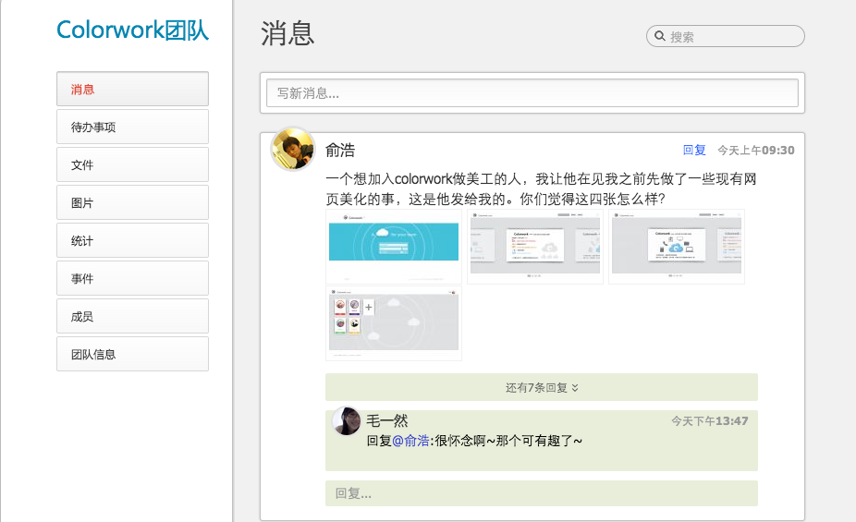
Task: Click the reply text 很怀念啊~那个可有趣了~
Action: 508,441
